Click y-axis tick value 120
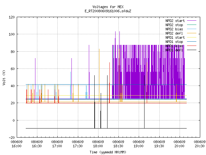 click(12, 17)
